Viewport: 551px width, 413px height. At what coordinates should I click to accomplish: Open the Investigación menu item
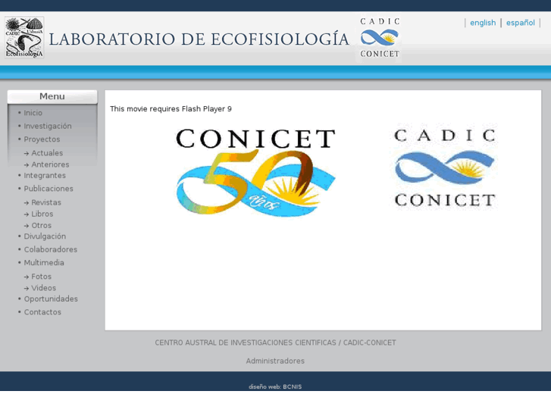coord(48,127)
